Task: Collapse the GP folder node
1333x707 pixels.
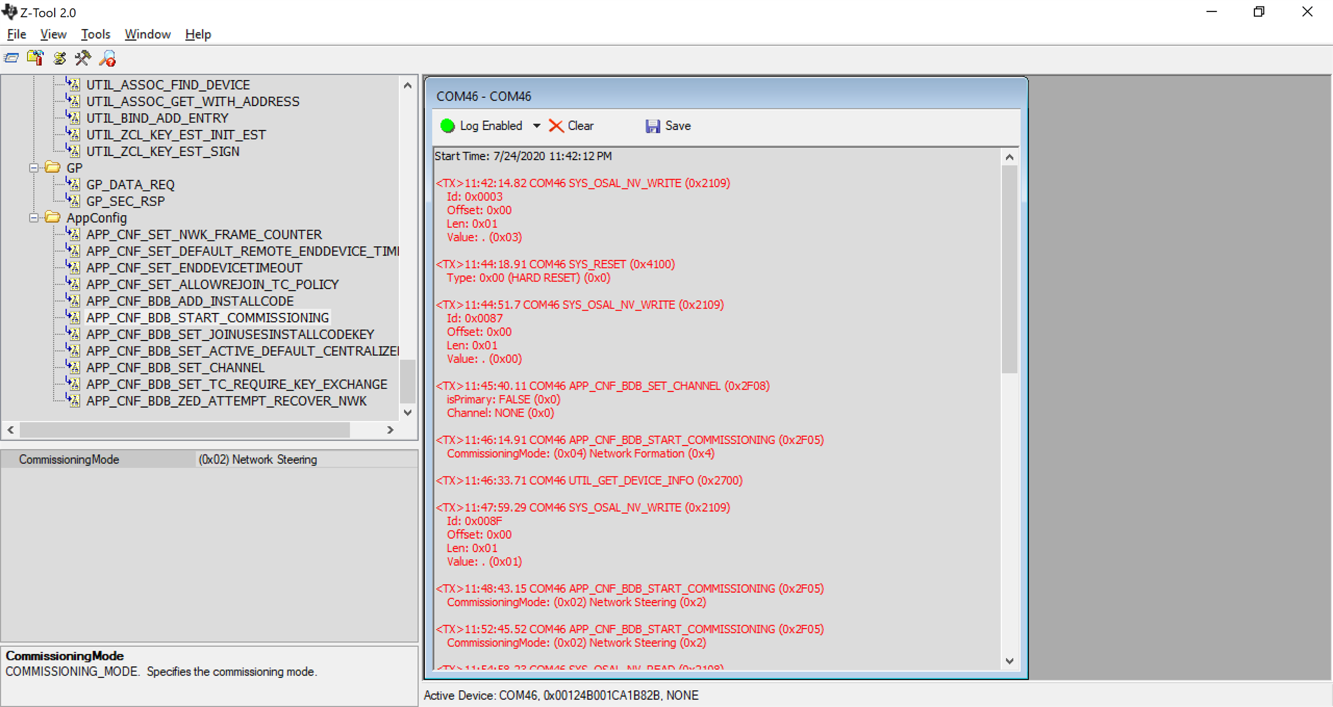Action: [x=34, y=168]
